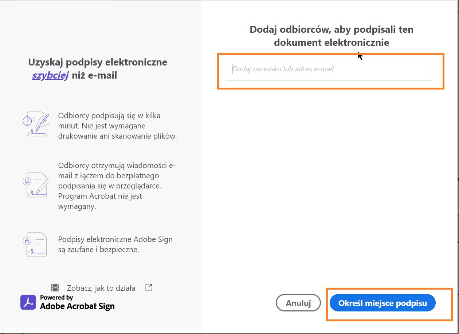Open the "szybciej" hyperlink
Screen dimensions: 459x334
[x=50, y=75]
